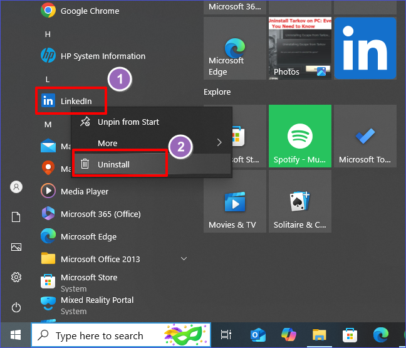Open Outlook from the taskbar
This screenshot has height=348, width=406.
258,335
